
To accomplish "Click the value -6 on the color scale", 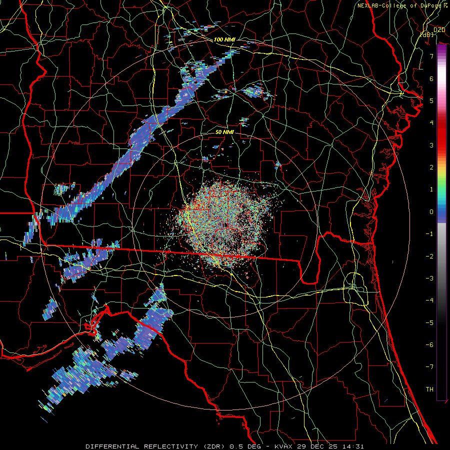I will 429,345.
